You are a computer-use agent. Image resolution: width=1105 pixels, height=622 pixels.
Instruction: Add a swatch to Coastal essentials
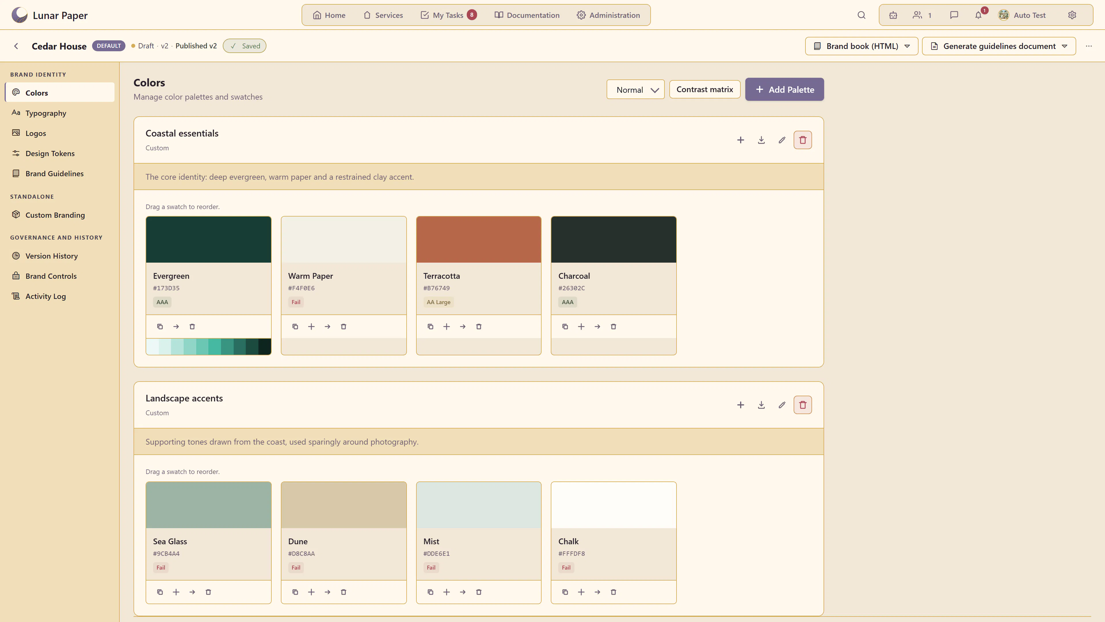(740, 140)
